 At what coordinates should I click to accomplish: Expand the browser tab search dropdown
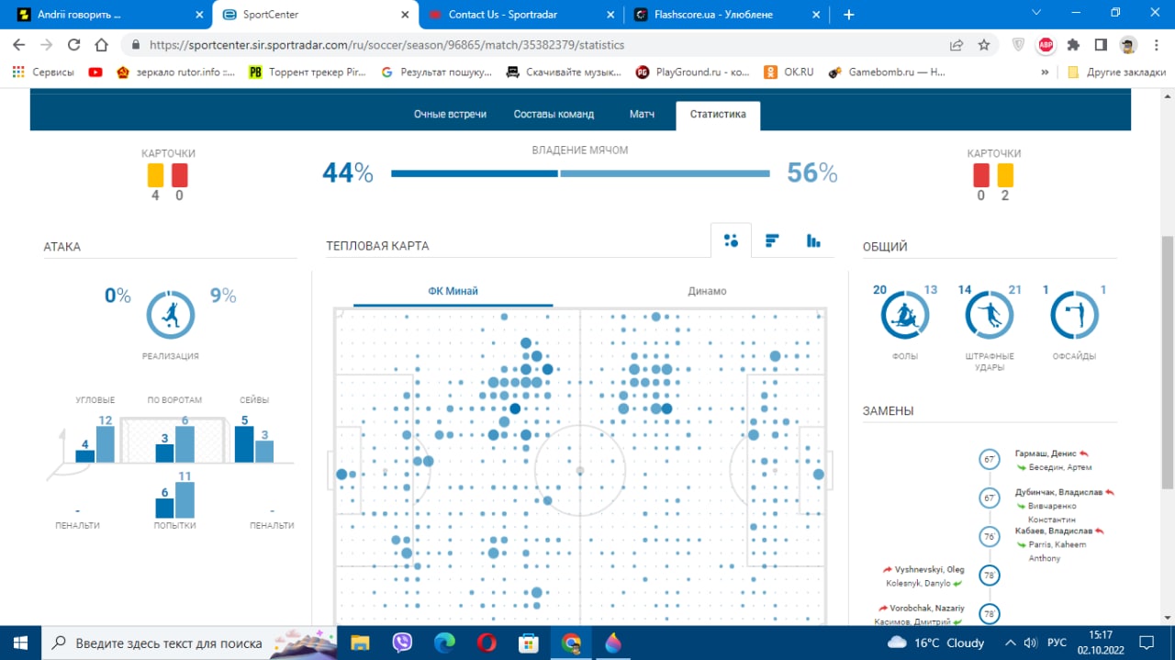click(x=1036, y=13)
